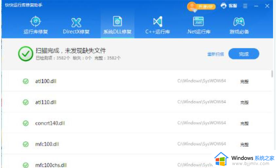Select the mfc100.dll file name

point(47,144)
